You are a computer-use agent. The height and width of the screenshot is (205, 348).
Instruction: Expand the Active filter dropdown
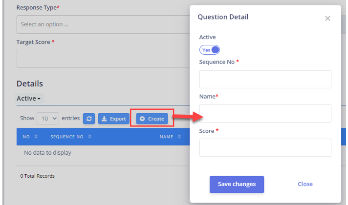(29, 99)
